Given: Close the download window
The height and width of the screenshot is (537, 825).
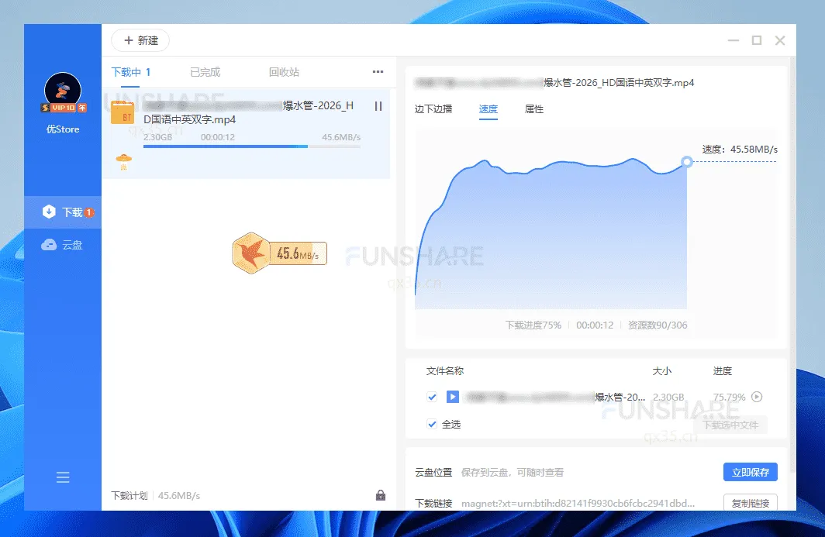Looking at the screenshot, I should point(780,40).
